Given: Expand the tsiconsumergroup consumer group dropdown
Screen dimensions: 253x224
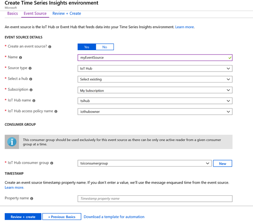Looking at the screenshot, I should tap(145, 163).
